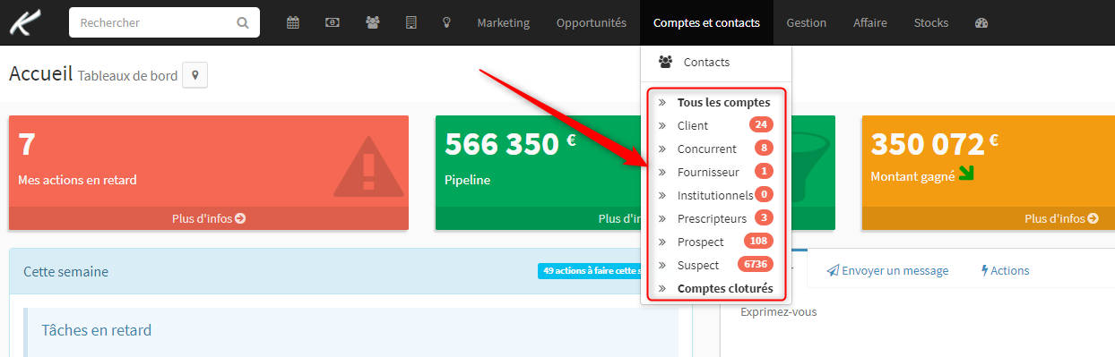Click the money bill icon in navbar
1115x357 pixels.
click(x=333, y=23)
